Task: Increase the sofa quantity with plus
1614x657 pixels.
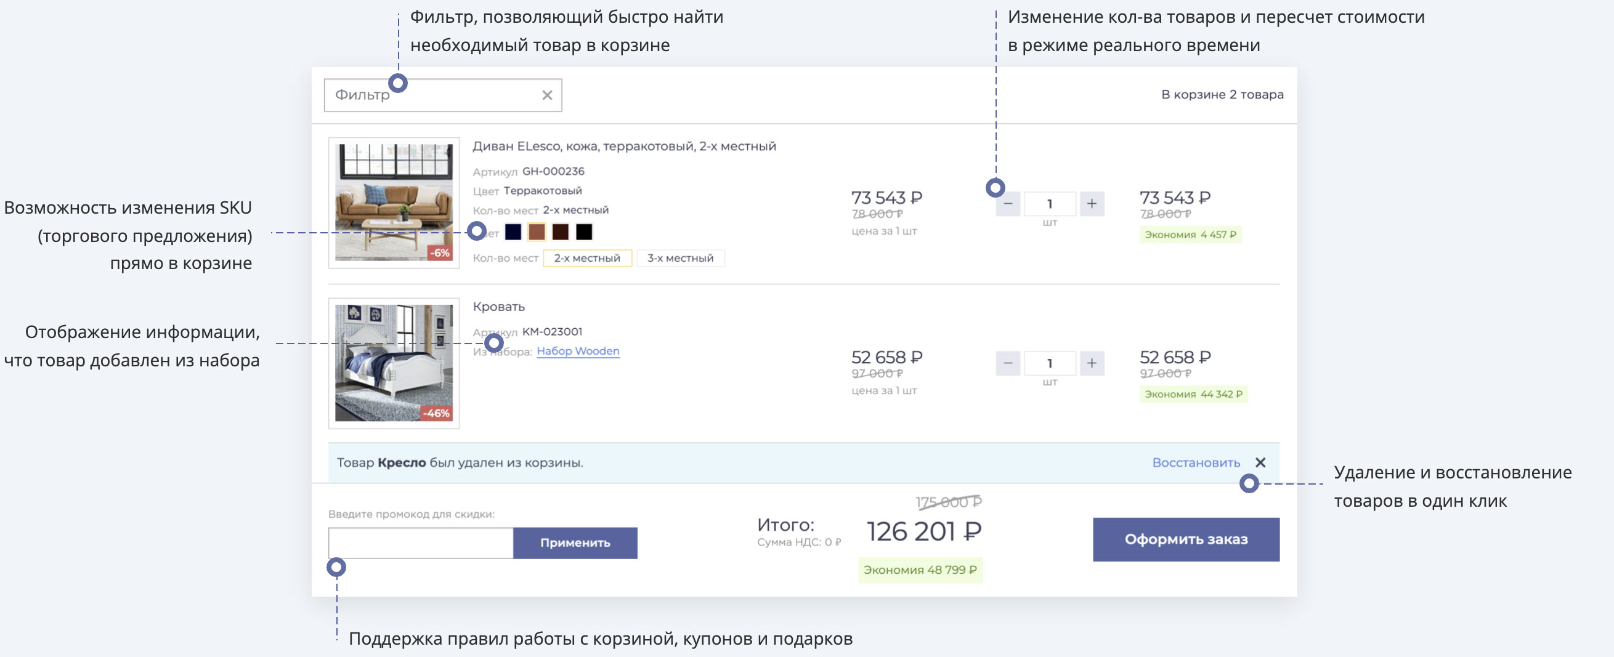Action: coord(1092,204)
